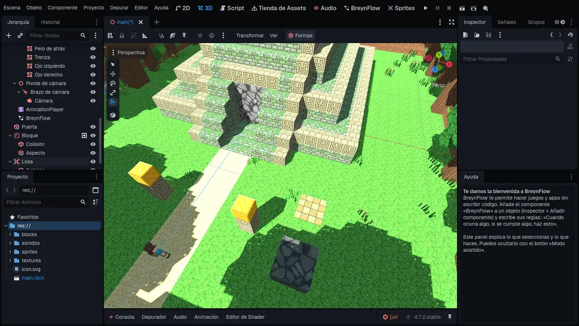Click the pin icon in the bottom status bar
Screen dimensions: 579x326
pyautogui.click(x=450, y=317)
